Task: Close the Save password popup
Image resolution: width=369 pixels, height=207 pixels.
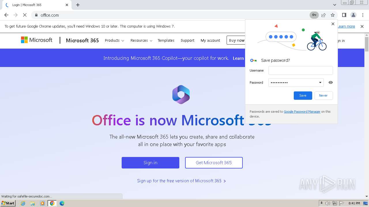Action: coord(333,24)
